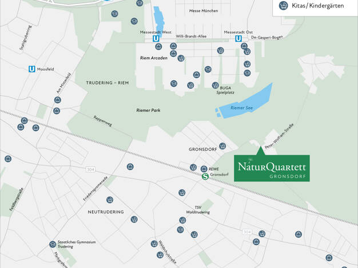Click the Peter-Wolfram-Straße street label

tap(279, 136)
